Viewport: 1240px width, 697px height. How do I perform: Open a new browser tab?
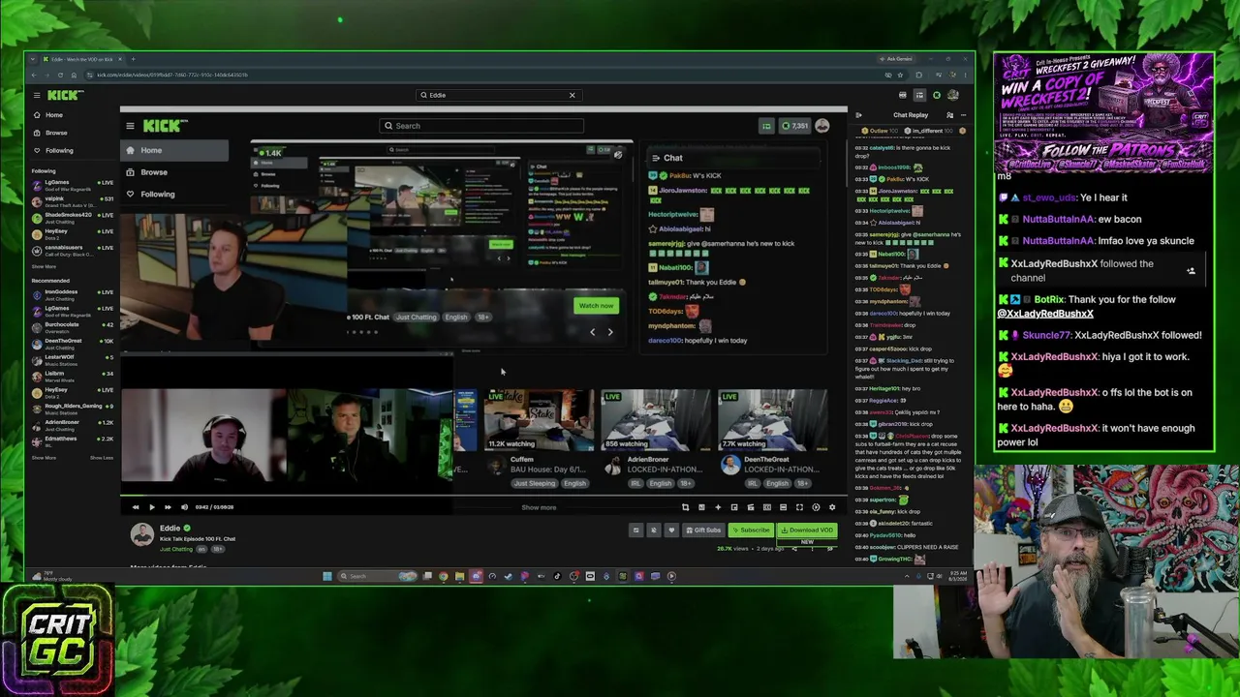click(134, 59)
